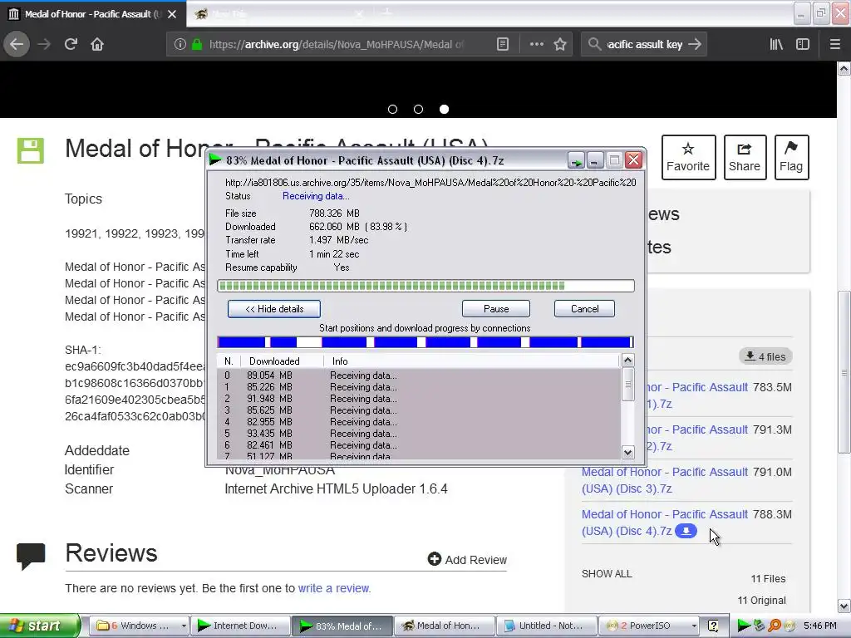Click the green floppy software icon
The width and height of the screenshot is (851, 638).
point(31,150)
